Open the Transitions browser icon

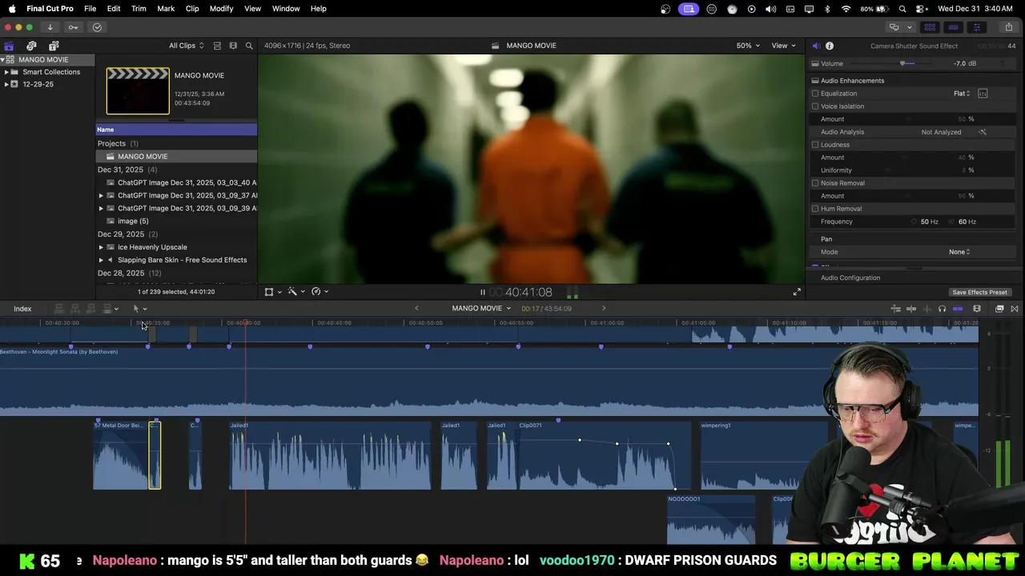1015,309
